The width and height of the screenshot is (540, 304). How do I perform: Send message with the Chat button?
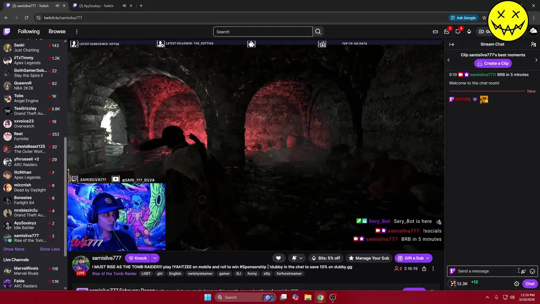pos(530,284)
